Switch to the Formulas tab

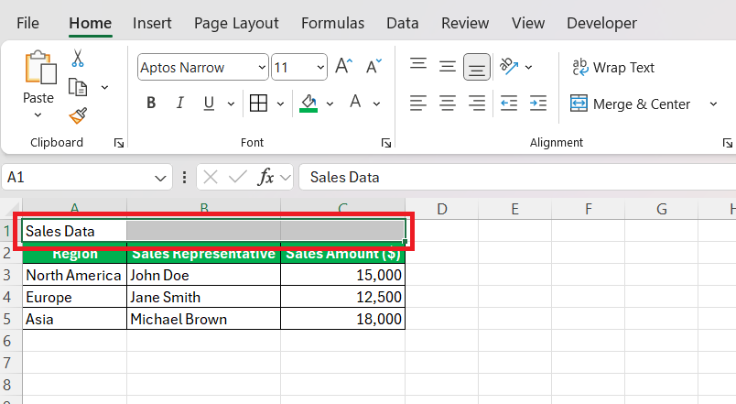(x=332, y=23)
